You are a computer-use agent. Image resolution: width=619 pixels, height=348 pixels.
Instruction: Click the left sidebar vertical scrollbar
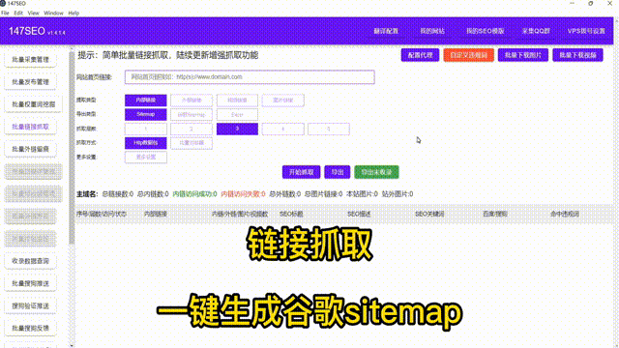72,147
